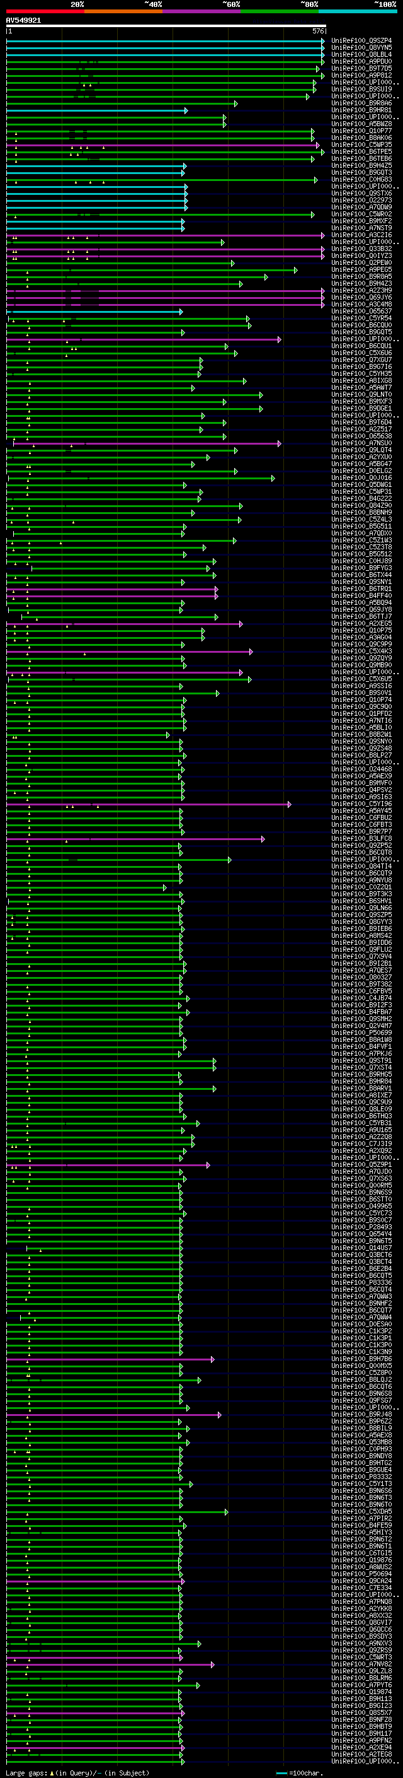This screenshot has width=403, height=1778.
Task: Click the cyan alignment bar for UniRef100_Q9SZP4
Action: (x=164, y=41)
